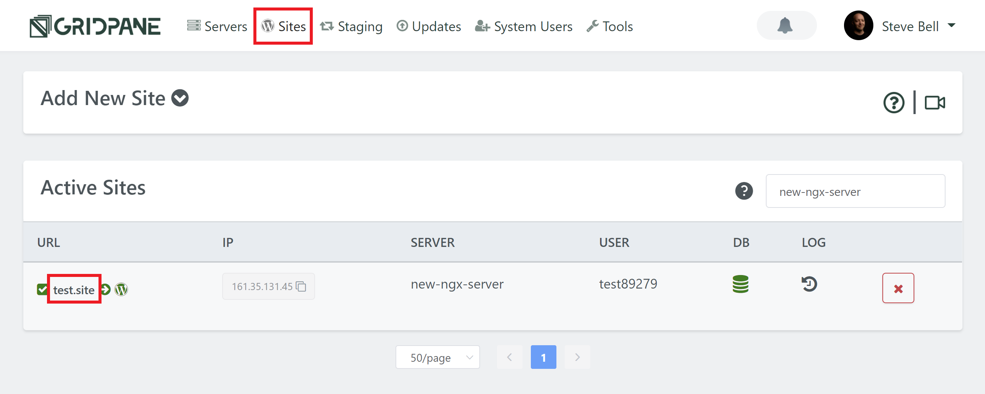Screen dimensions: 985x394
Task: Click the USER column header
Action: [614, 242]
